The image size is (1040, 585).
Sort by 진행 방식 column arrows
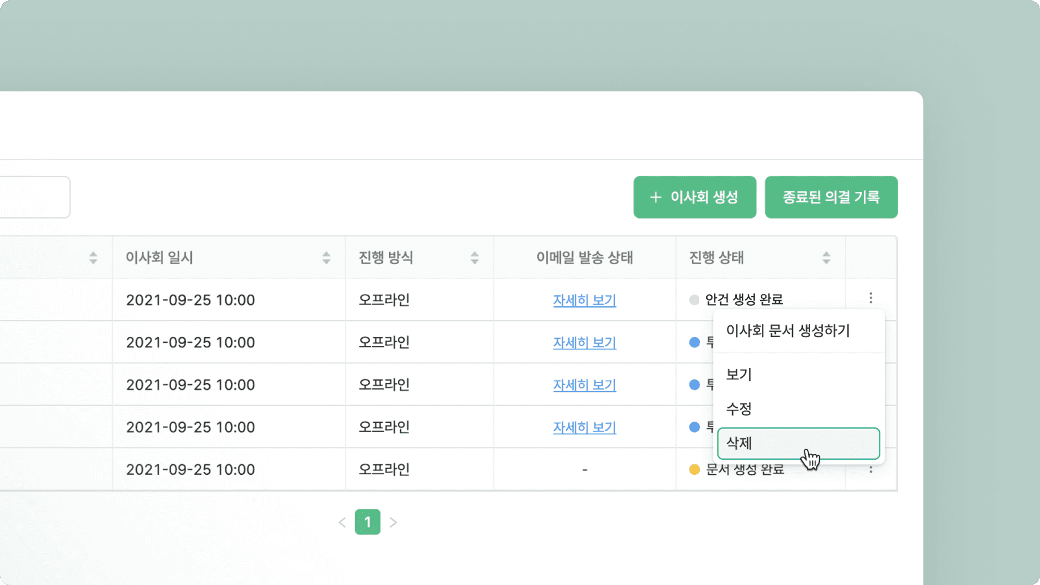(x=474, y=258)
